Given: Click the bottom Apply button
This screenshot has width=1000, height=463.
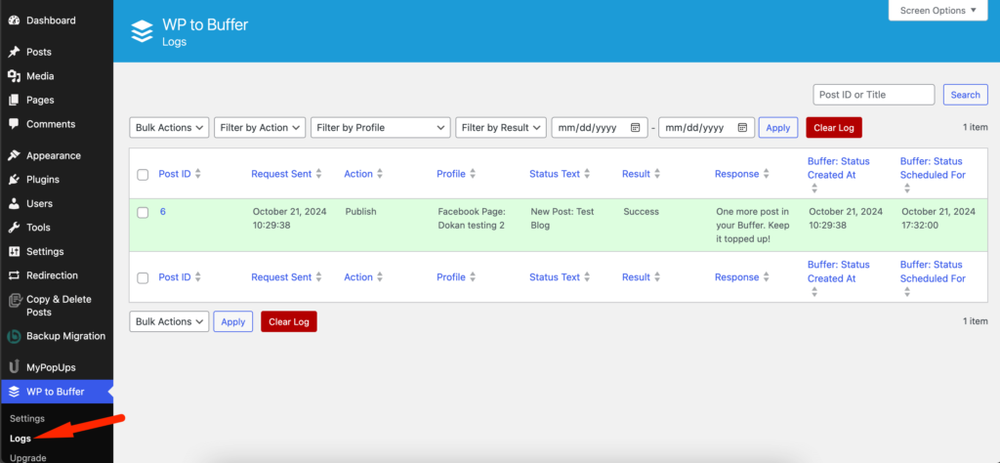Looking at the screenshot, I should click(x=232, y=321).
